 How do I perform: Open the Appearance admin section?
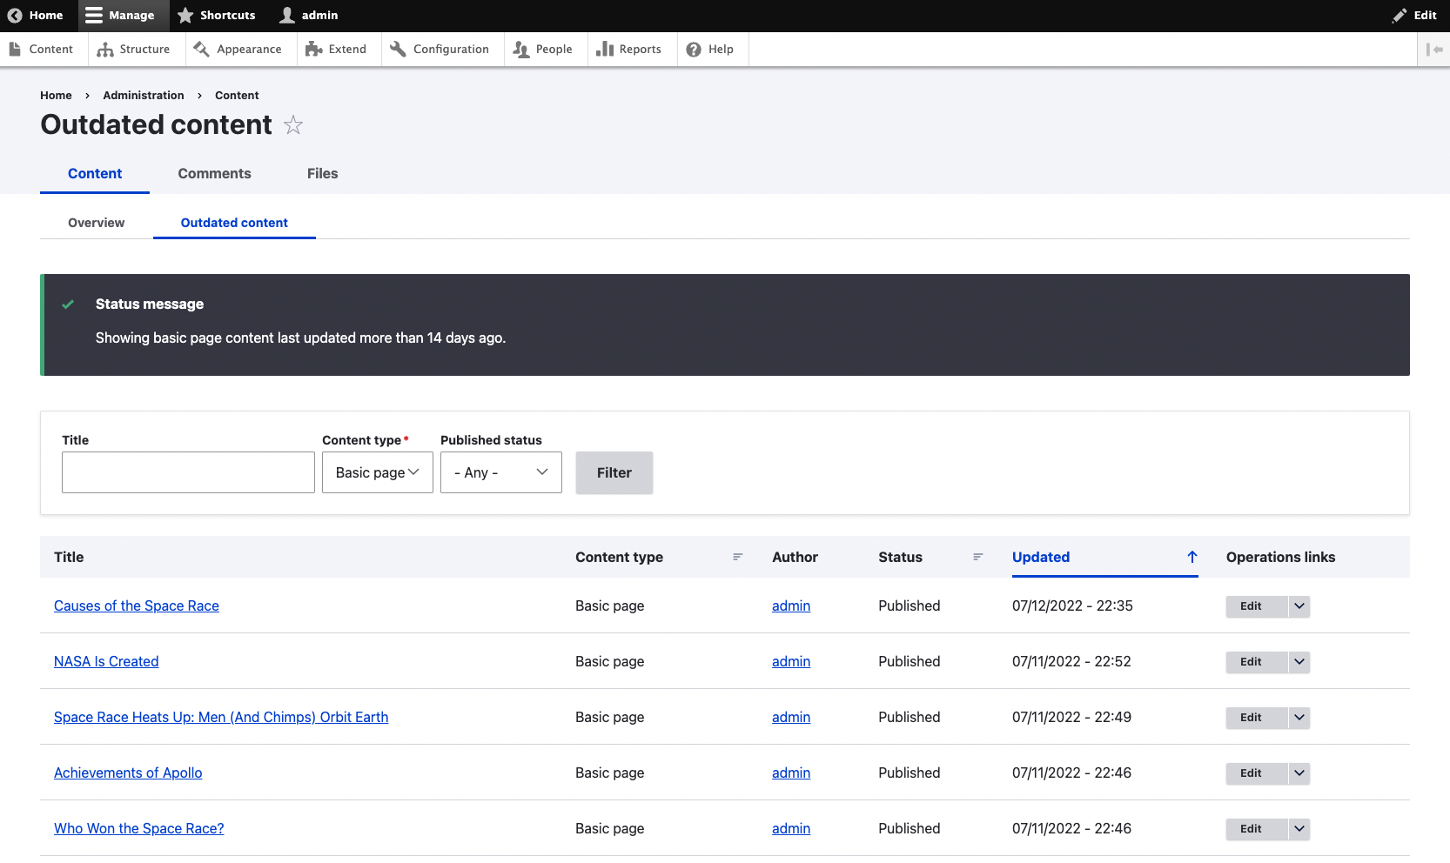pyautogui.click(x=238, y=50)
